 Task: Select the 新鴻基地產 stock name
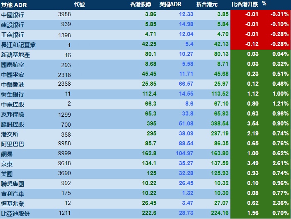tap(15, 55)
